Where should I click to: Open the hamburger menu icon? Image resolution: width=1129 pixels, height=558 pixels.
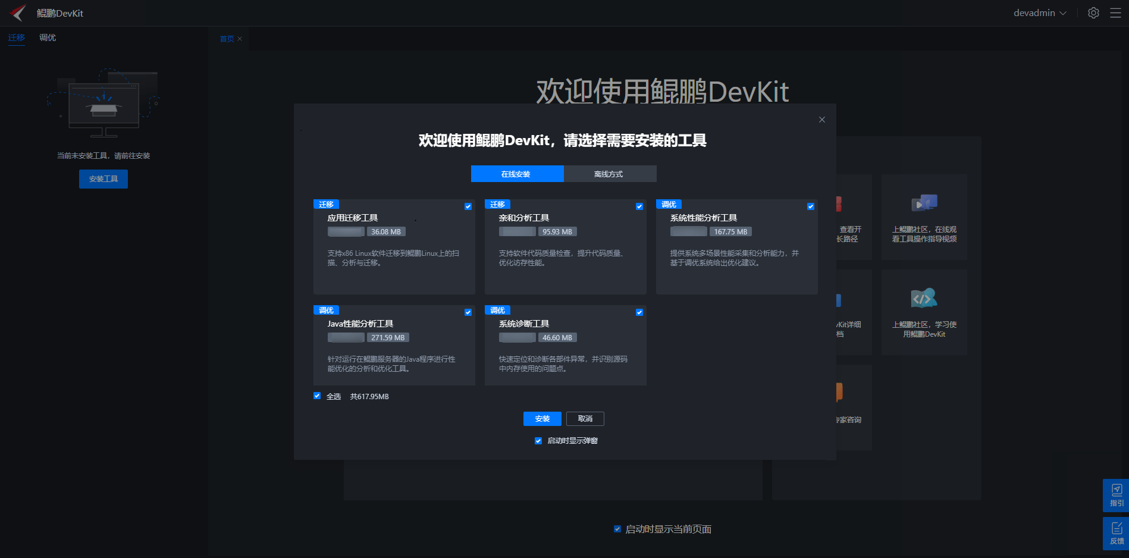(x=1115, y=13)
